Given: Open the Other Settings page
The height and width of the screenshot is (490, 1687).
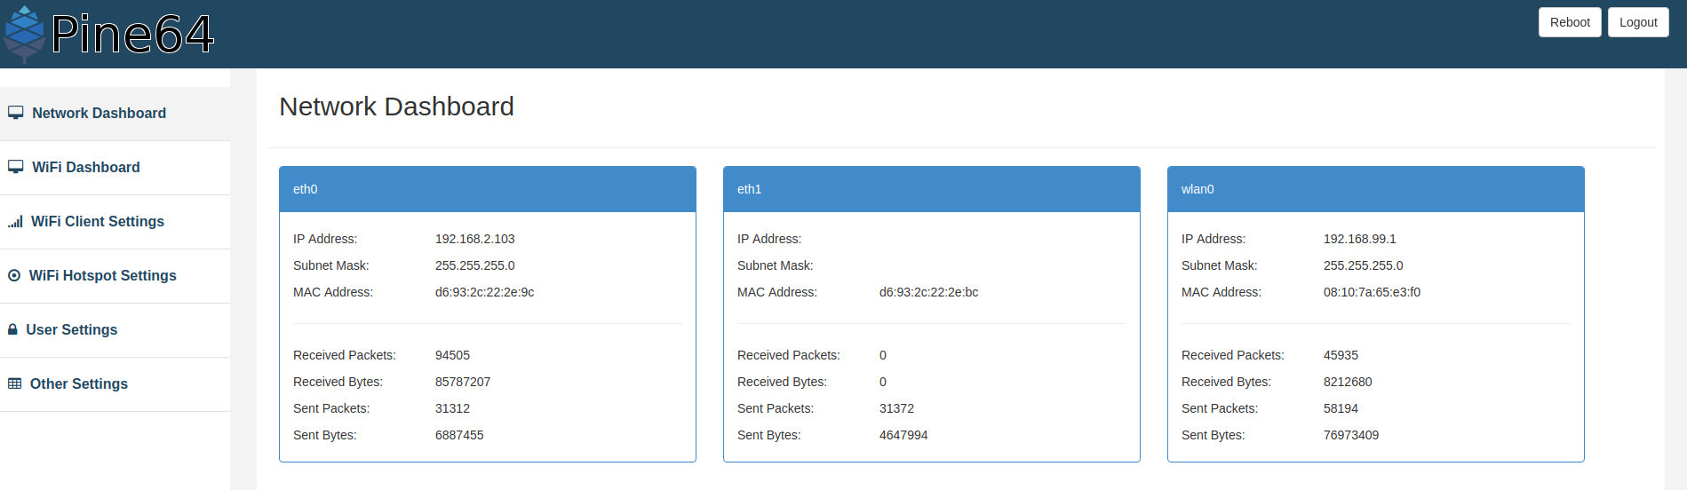Looking at the screenshot, I should point(115,384).
